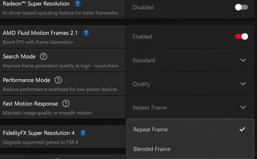This screenshot has height=159, width=257.
Task: Click the Search Mode question mark icon
Action: 44,57
